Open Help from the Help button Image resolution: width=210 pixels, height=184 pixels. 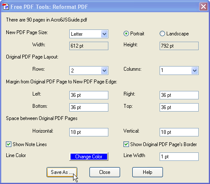click(147, 172)
